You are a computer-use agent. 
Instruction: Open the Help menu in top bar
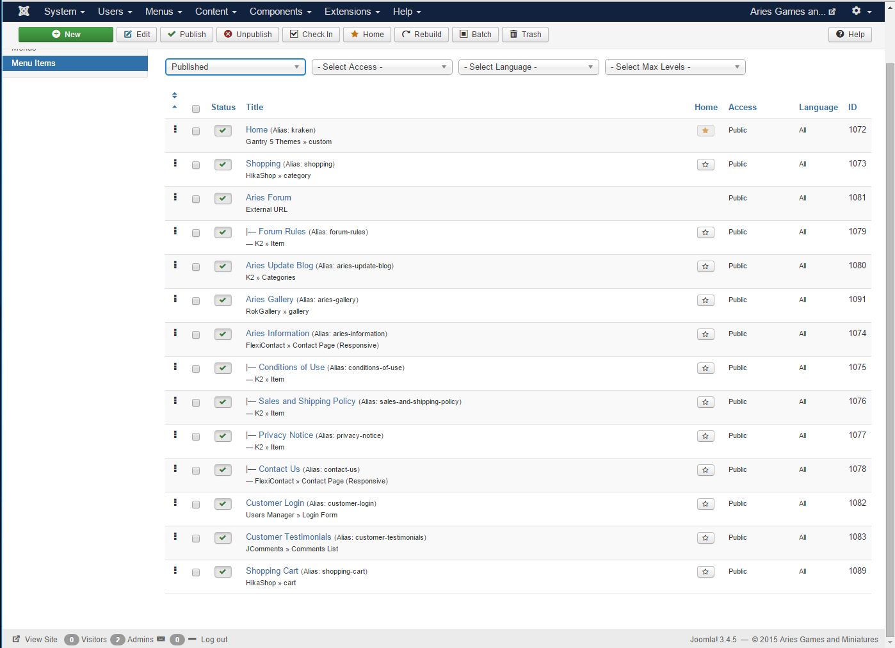click(407, 12)
